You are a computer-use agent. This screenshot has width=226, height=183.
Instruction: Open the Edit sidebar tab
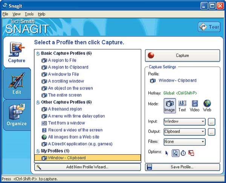[17, 84]
